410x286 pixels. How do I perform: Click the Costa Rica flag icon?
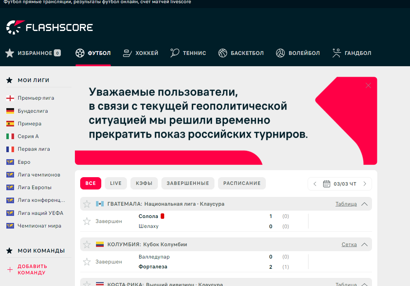point(100,284)
